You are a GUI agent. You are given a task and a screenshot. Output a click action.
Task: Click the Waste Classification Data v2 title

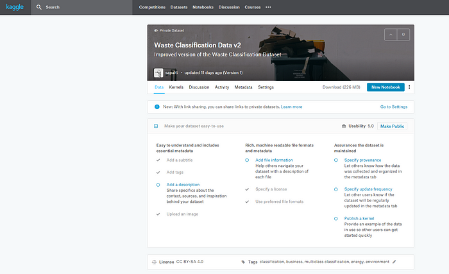click(x=198, y=46)
